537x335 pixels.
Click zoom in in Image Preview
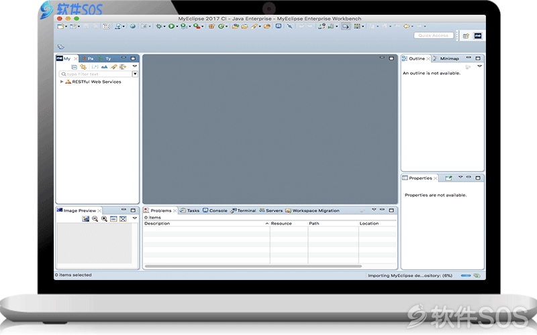click(x=104, y=219)
